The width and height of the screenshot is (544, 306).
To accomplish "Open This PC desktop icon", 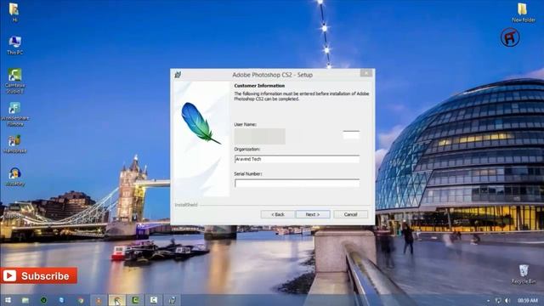I will point(14,45).
